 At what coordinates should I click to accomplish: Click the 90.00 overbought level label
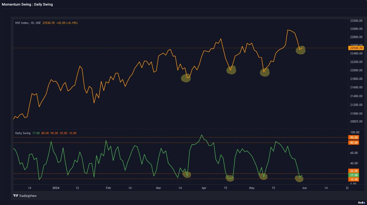(354, 137)
